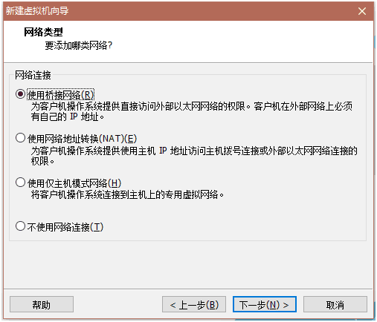This screenshot has width=377, height=322.
Task: Cancel the wizard with 取消
Action: point(335,304)
